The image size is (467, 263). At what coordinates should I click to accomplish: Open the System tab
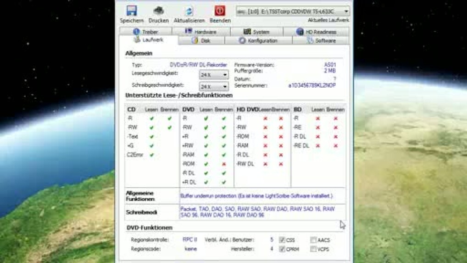coord(256,32)
